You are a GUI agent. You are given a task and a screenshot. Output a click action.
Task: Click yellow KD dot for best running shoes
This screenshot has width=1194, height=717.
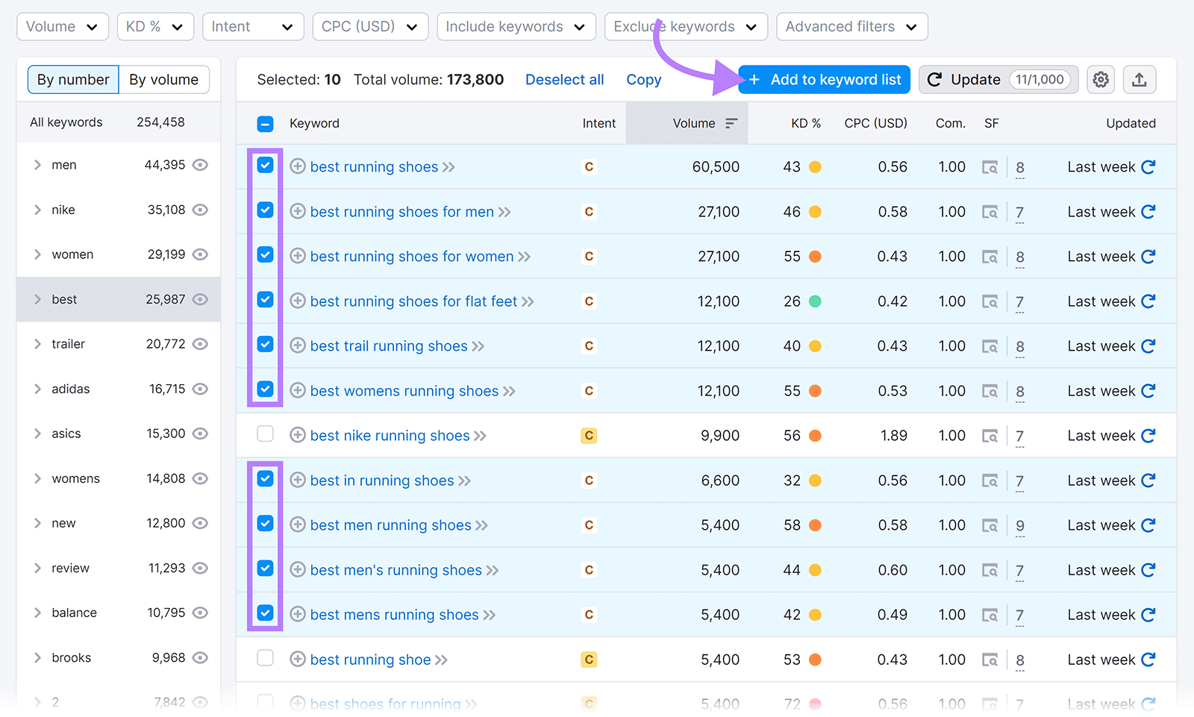815,167
